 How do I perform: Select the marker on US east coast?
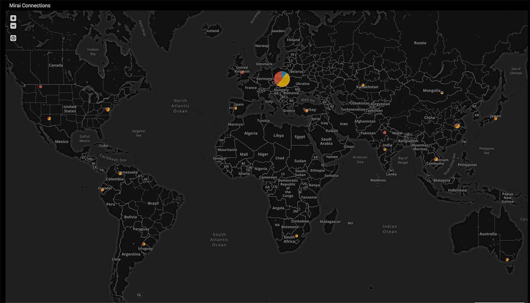click(x=107, y=109)
